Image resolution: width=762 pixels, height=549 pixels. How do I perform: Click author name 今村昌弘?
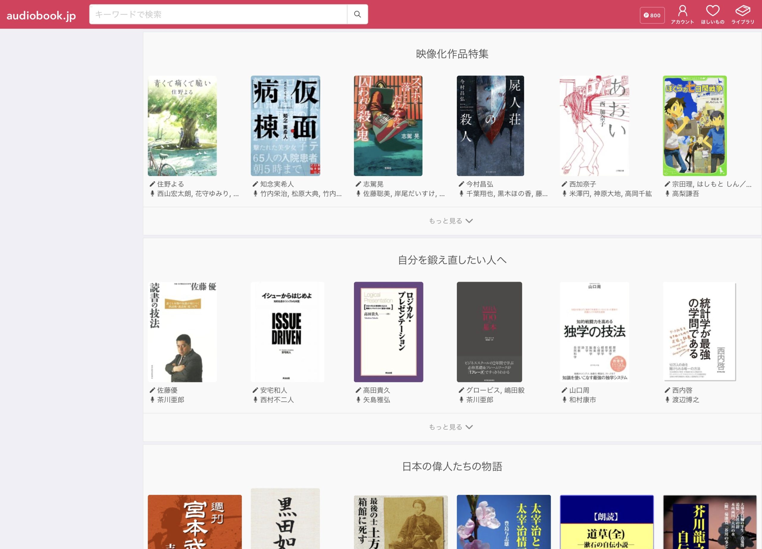[480, 184]
